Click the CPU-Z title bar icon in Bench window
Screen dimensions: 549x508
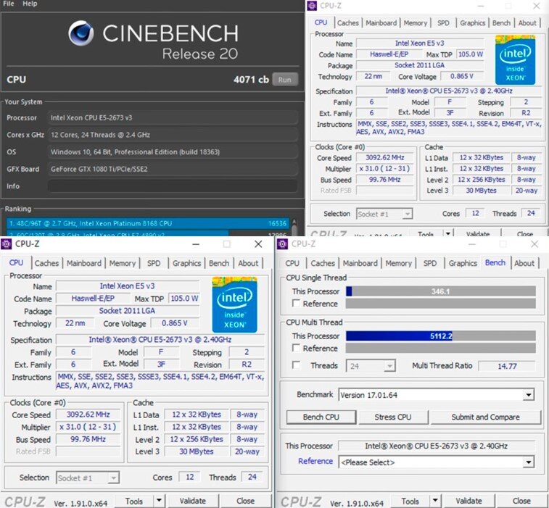click(x=282, y=243)
